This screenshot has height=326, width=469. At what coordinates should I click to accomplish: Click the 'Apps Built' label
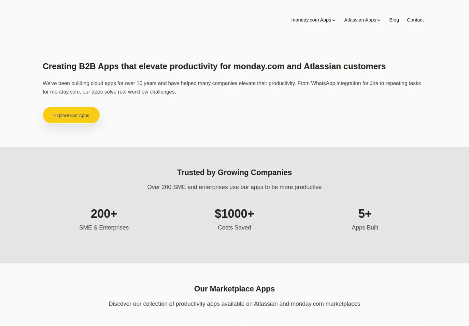click(365, 228)
